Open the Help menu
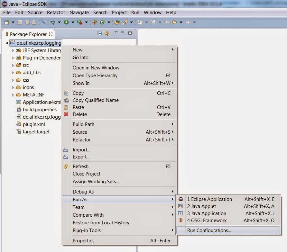Screen dimensions: 287x252 coord(171,13)
